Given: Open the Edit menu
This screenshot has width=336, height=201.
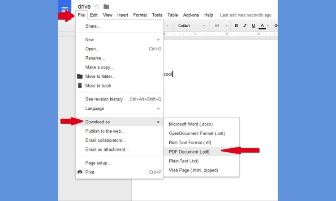Looking at the screenshot, I should click(x=94, y=15).
